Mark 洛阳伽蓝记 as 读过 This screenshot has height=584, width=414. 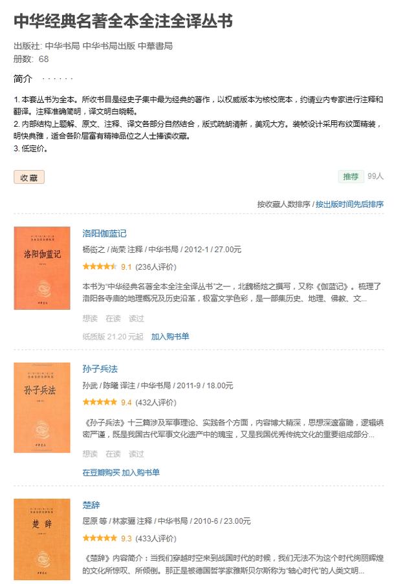coord(136,318)
